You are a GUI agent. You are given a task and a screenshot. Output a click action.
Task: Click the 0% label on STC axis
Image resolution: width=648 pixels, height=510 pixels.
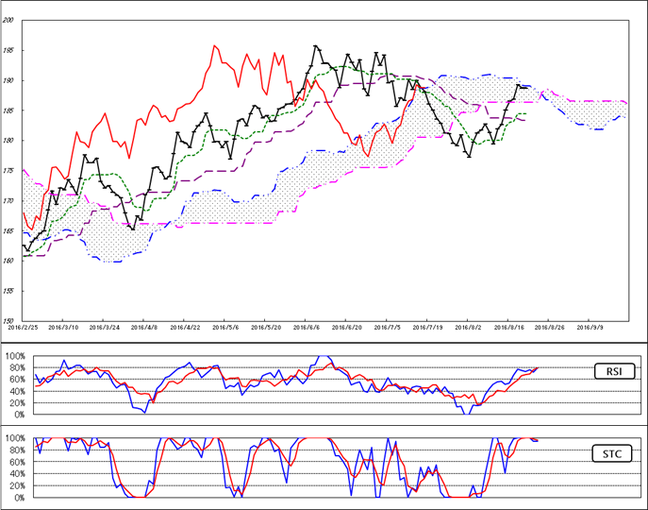[18, 497]
